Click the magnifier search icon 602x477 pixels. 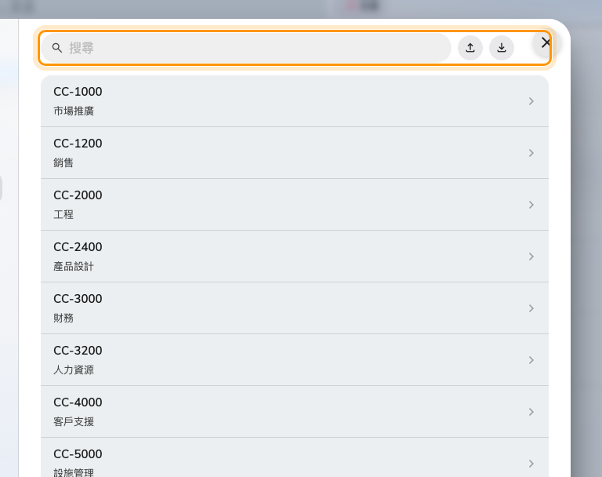click(x=56, y=48)
